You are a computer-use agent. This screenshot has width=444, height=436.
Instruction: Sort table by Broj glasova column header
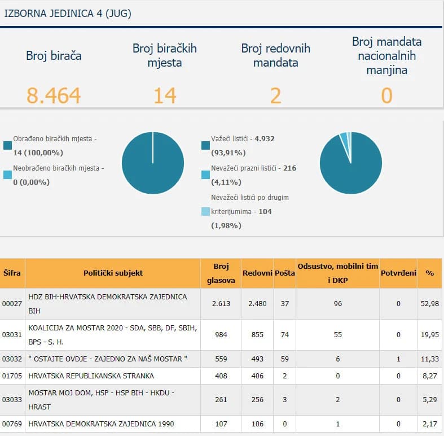tap(221, 273)
